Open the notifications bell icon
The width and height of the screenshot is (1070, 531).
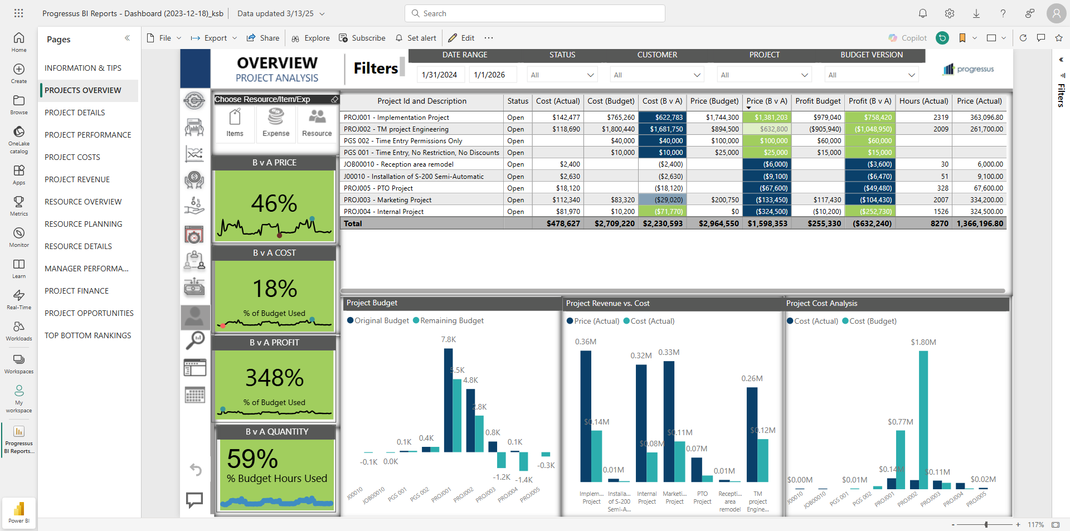923,13
